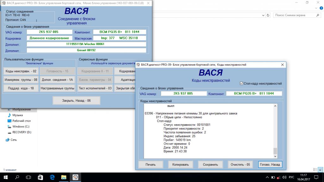Click Статус неисправности: 00101001 line

[x=187, y=125]
